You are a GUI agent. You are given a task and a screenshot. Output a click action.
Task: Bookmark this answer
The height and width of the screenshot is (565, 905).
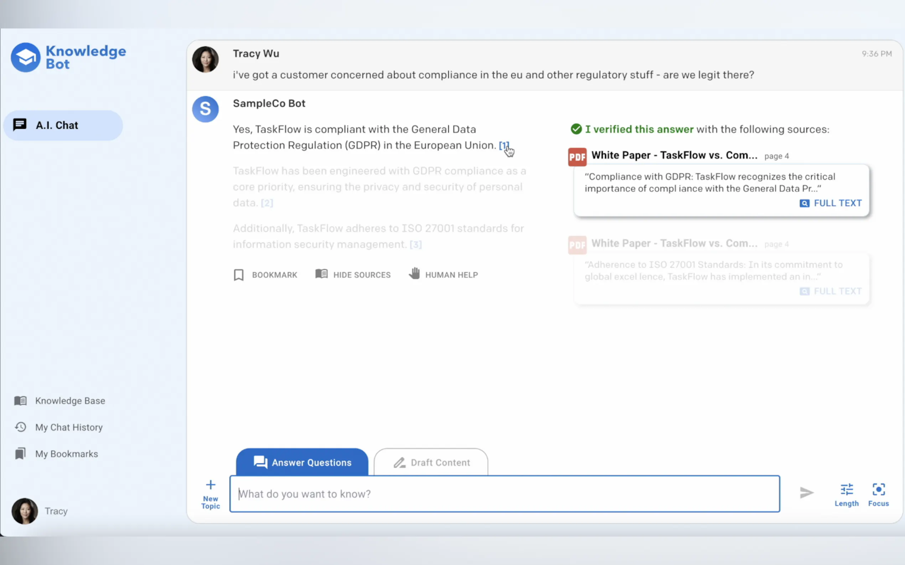[265, 275]
